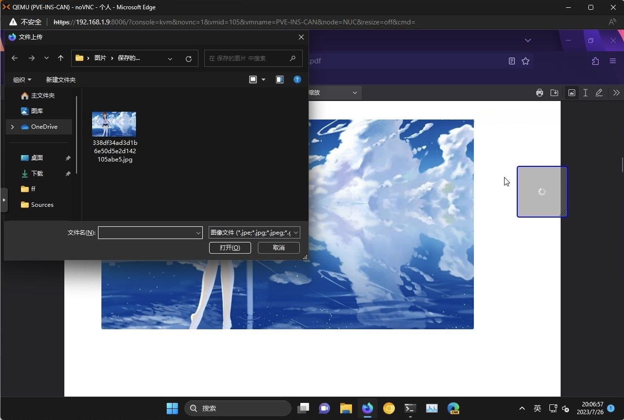This screenshot has width=624, height=420.
Task: Open File Explorer from the taskbar
Action: click(x=346, y=408)
